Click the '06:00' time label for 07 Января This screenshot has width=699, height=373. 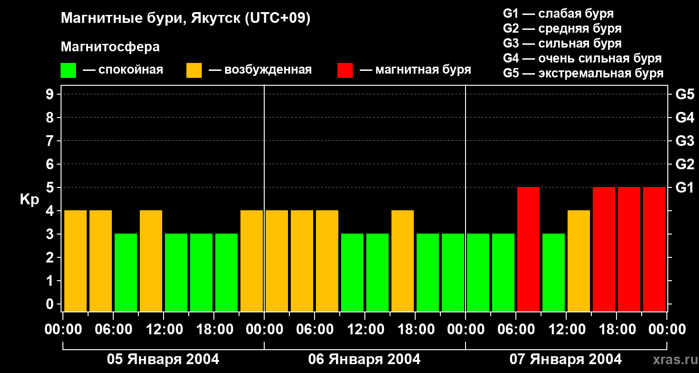[516, 330]
